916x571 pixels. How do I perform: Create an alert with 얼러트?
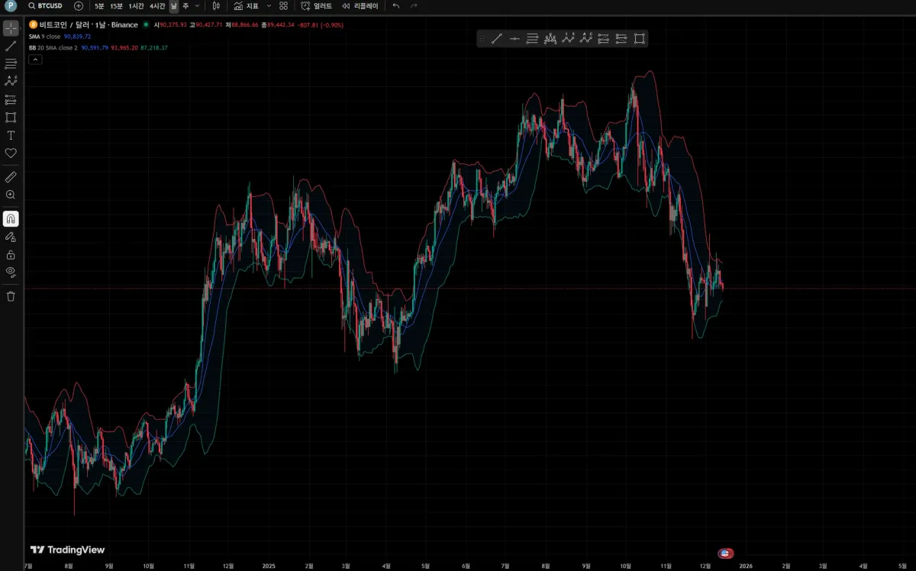[x=317, y=5]
